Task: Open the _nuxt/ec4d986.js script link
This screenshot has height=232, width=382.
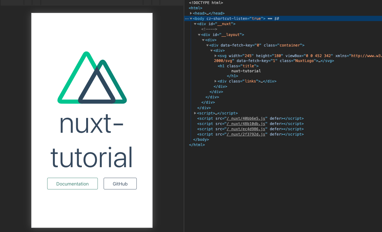Action: (x=246, y=129)
